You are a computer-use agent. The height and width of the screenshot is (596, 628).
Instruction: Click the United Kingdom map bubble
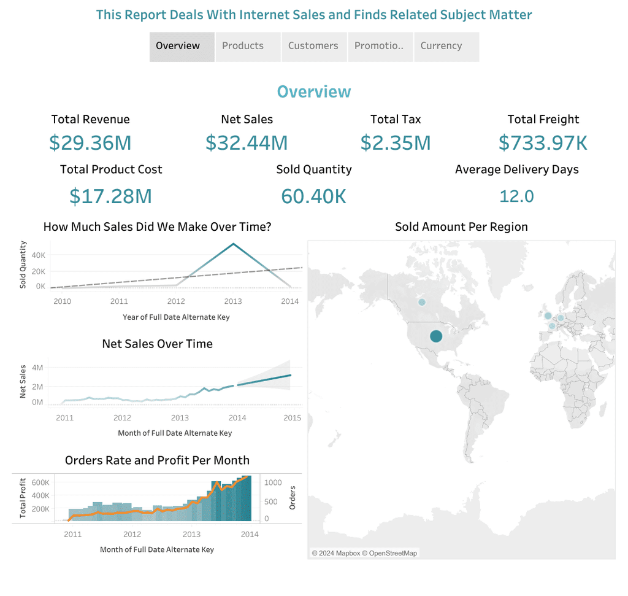click(x=548, y=315)
